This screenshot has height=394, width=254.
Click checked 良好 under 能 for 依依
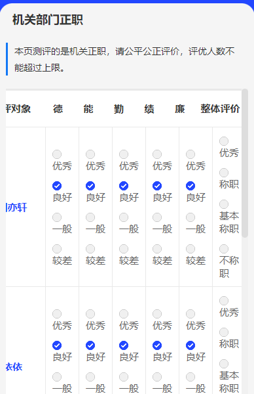pos(90,345)
